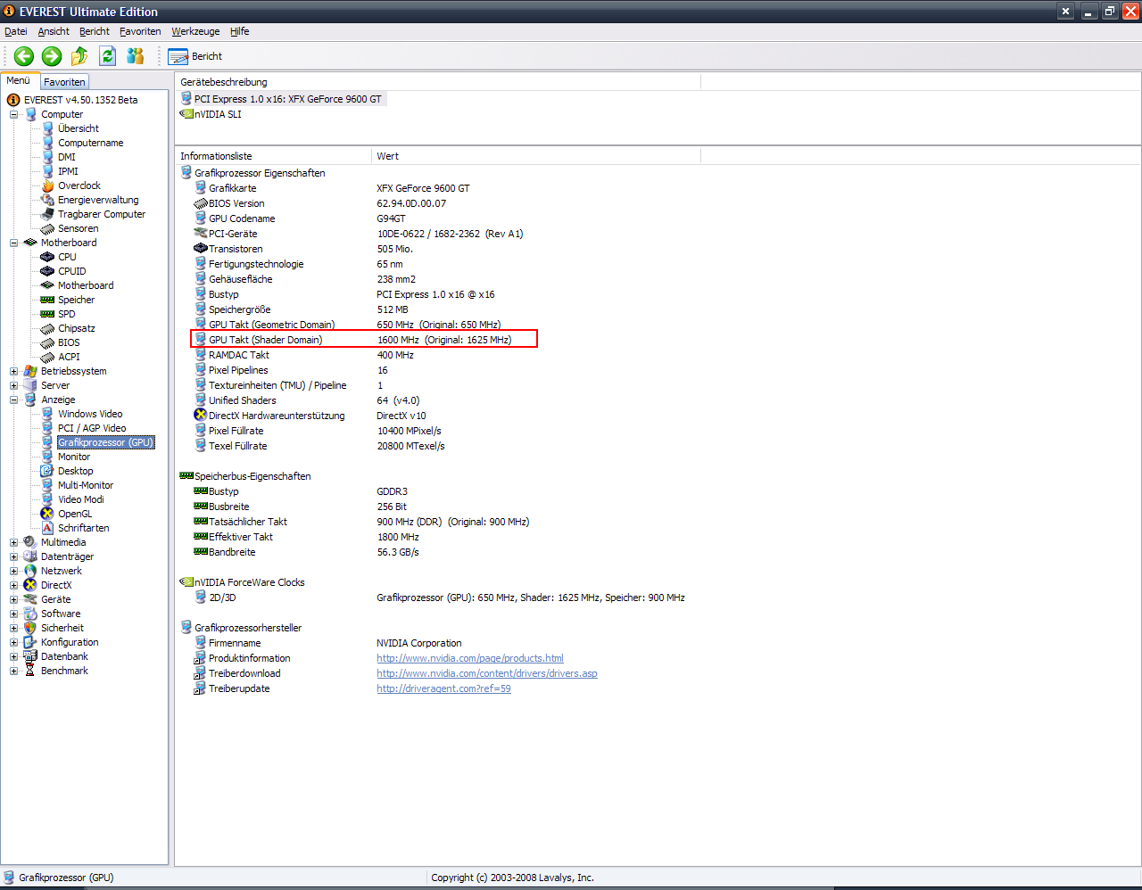The image size is (1142, 890).
Task: Select the Overclock flame icon item
Action: pyautogui.click(x=47, y=185)
